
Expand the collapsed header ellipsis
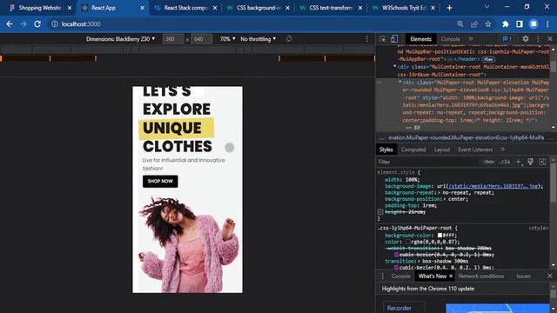coord(450,59)
